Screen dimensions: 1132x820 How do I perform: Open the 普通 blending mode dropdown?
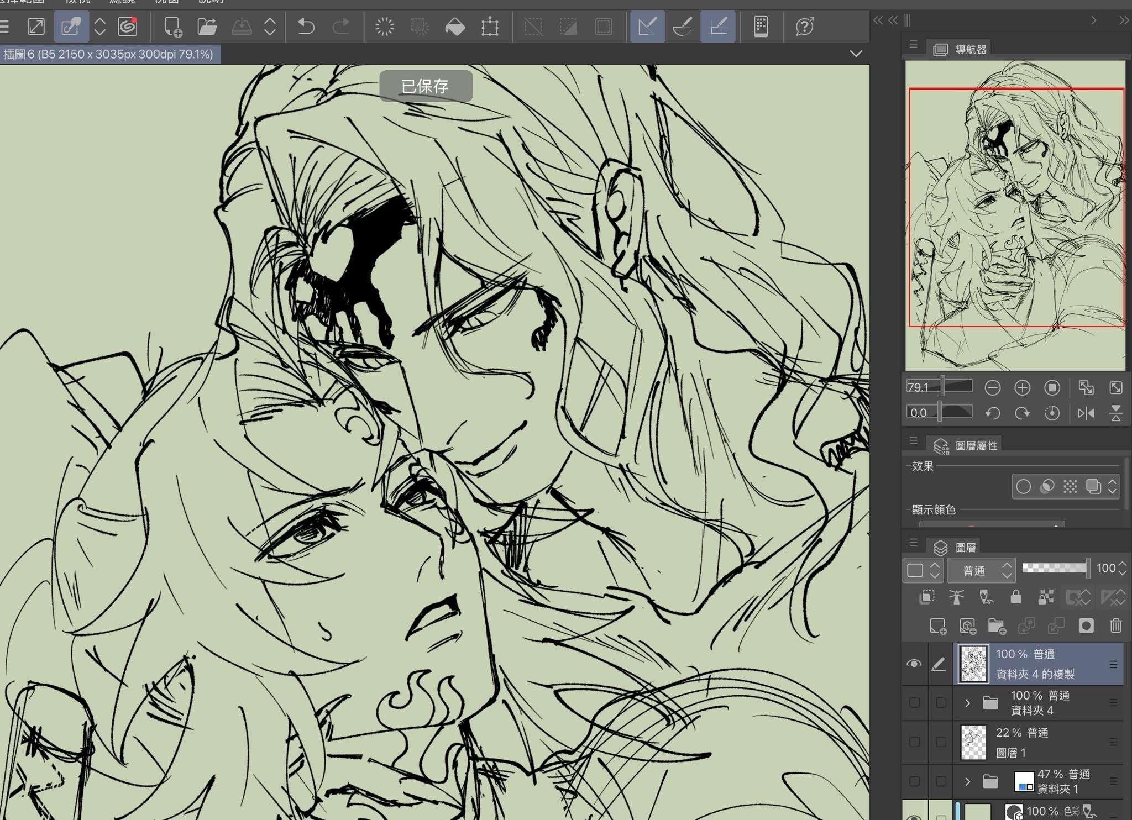pyautogui.click(x=981, y=570)
